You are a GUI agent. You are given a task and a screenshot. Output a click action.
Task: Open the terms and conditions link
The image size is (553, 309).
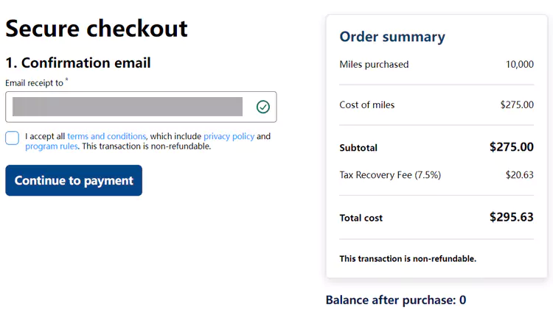(107, 136)
